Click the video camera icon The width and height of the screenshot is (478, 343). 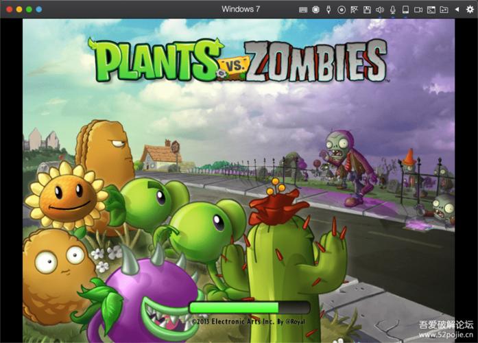[418, 10]
